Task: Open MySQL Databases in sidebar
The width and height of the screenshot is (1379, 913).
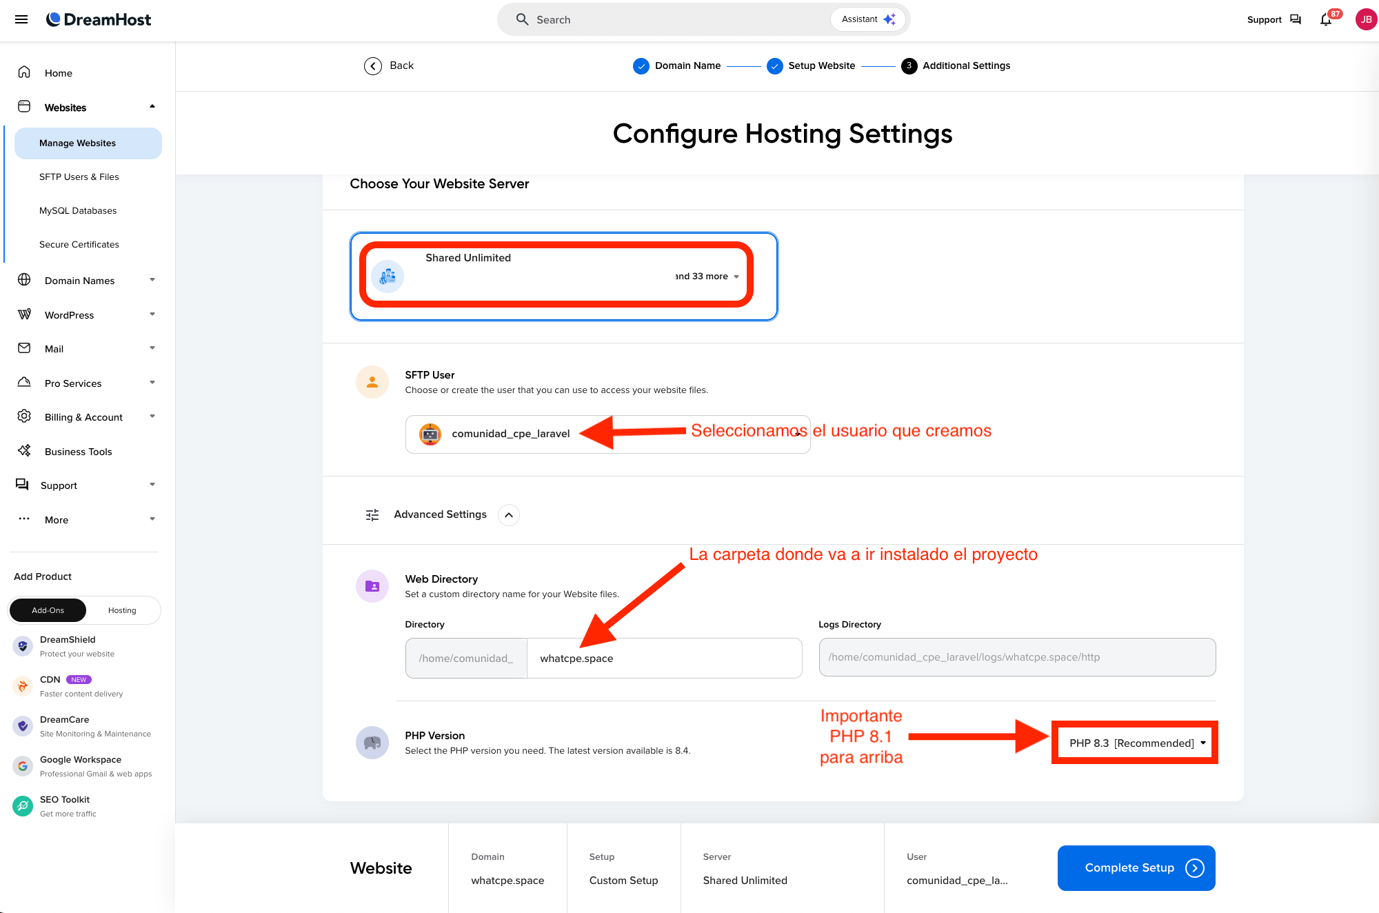Action: 78,210
